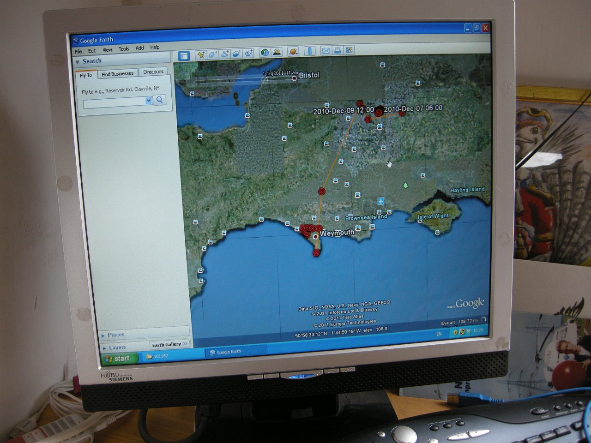
Task: Open the Edit menu
Action: coord(92,51)
